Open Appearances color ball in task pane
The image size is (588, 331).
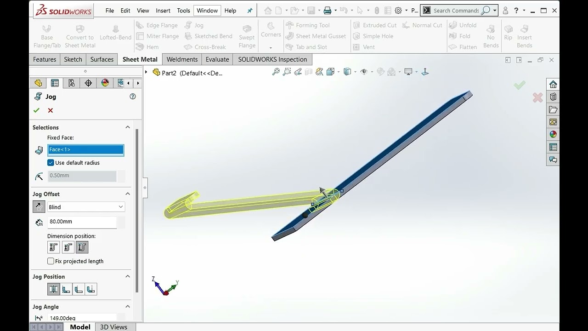[553, 135]
